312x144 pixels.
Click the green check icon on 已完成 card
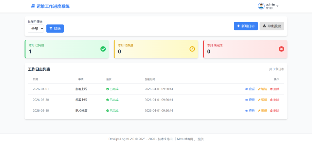tap(103, 49)
